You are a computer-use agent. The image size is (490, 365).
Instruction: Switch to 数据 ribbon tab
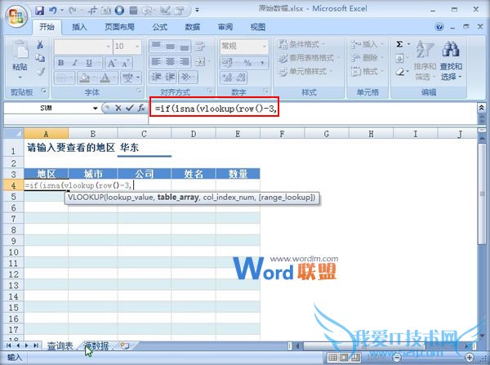193,27
